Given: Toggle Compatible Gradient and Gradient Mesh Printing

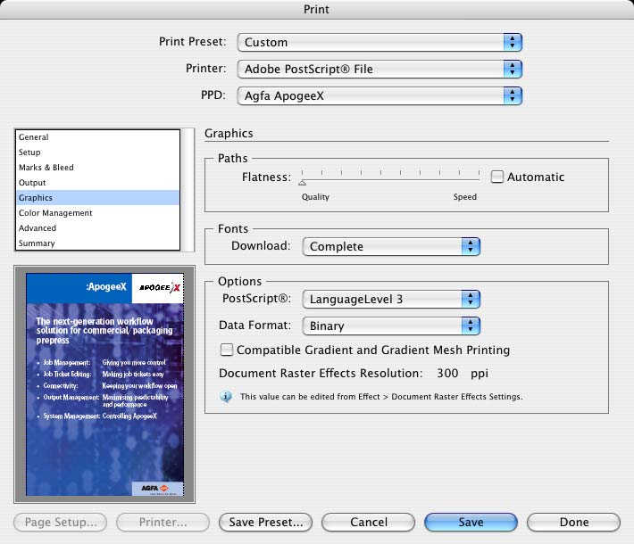Looking at the screenshot, I should point(227,350).
